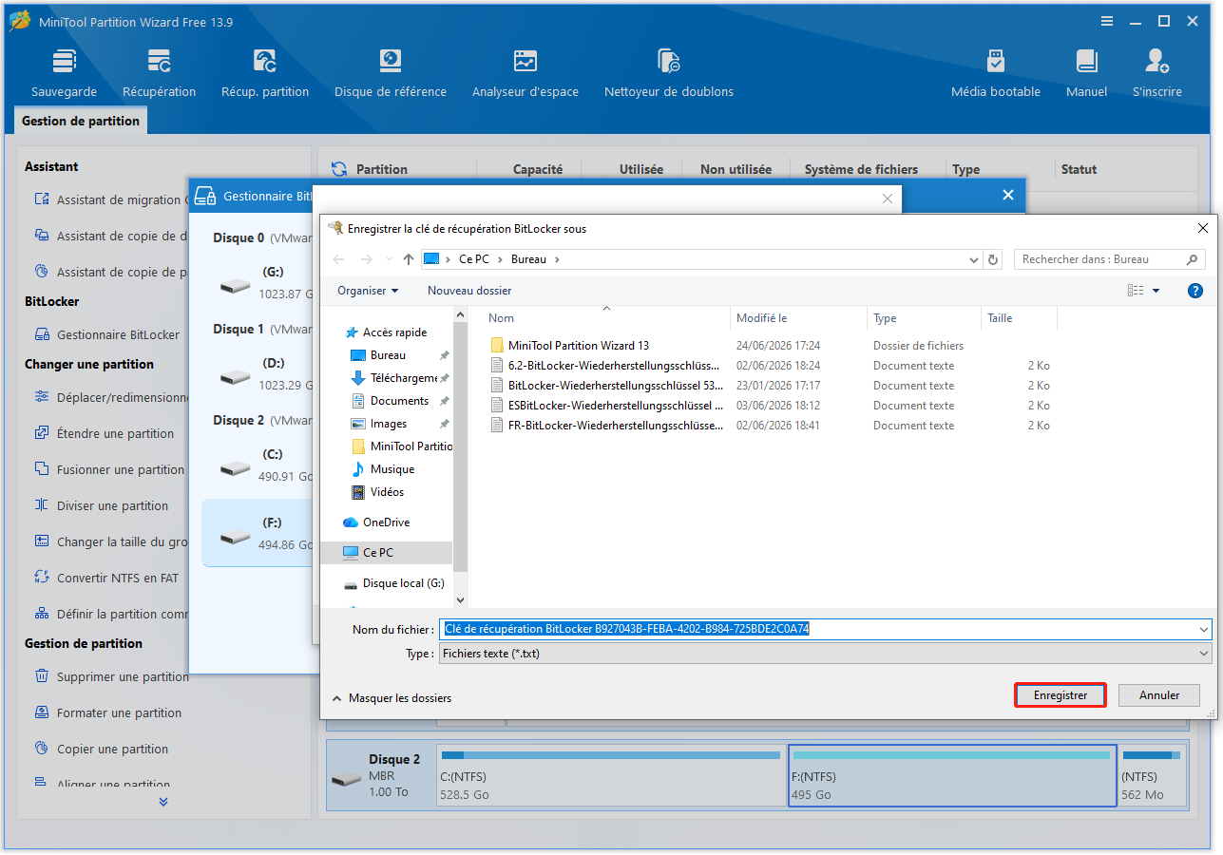Select drive (F:) in BitLocker manager list

[258, 533]
